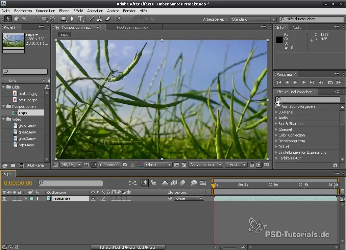Open the Komposition menu
This screenshot has width=346, height=250.
(46, 11)
